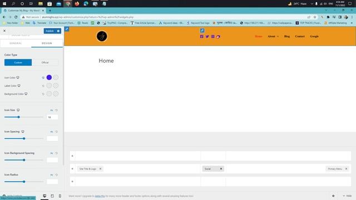Reload the browser page

click(16, 17)
